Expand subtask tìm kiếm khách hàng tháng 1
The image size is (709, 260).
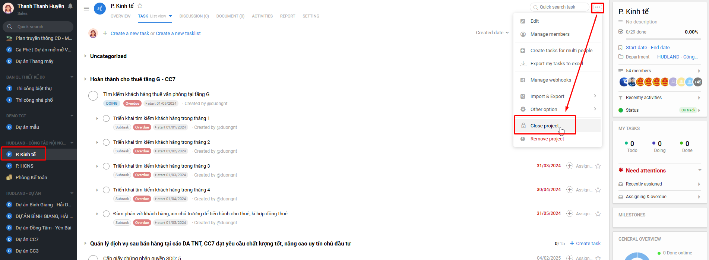tap(97, 118)
